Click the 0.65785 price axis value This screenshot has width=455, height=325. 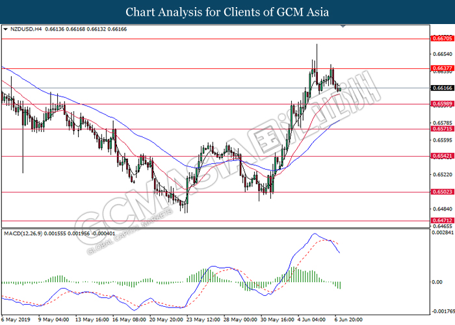tap(442, 123)
